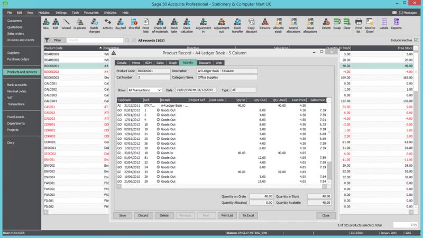Open the Favourites menu
Image resolution: width=423 pixels, height=238 pixels.
(91, 12)
